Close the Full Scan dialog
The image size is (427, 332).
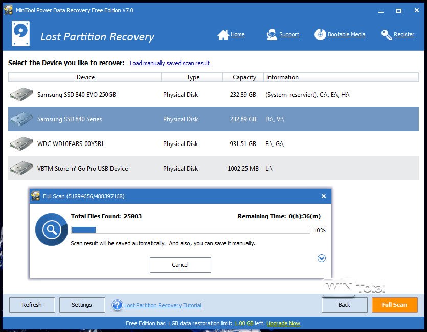click(324, 196)
